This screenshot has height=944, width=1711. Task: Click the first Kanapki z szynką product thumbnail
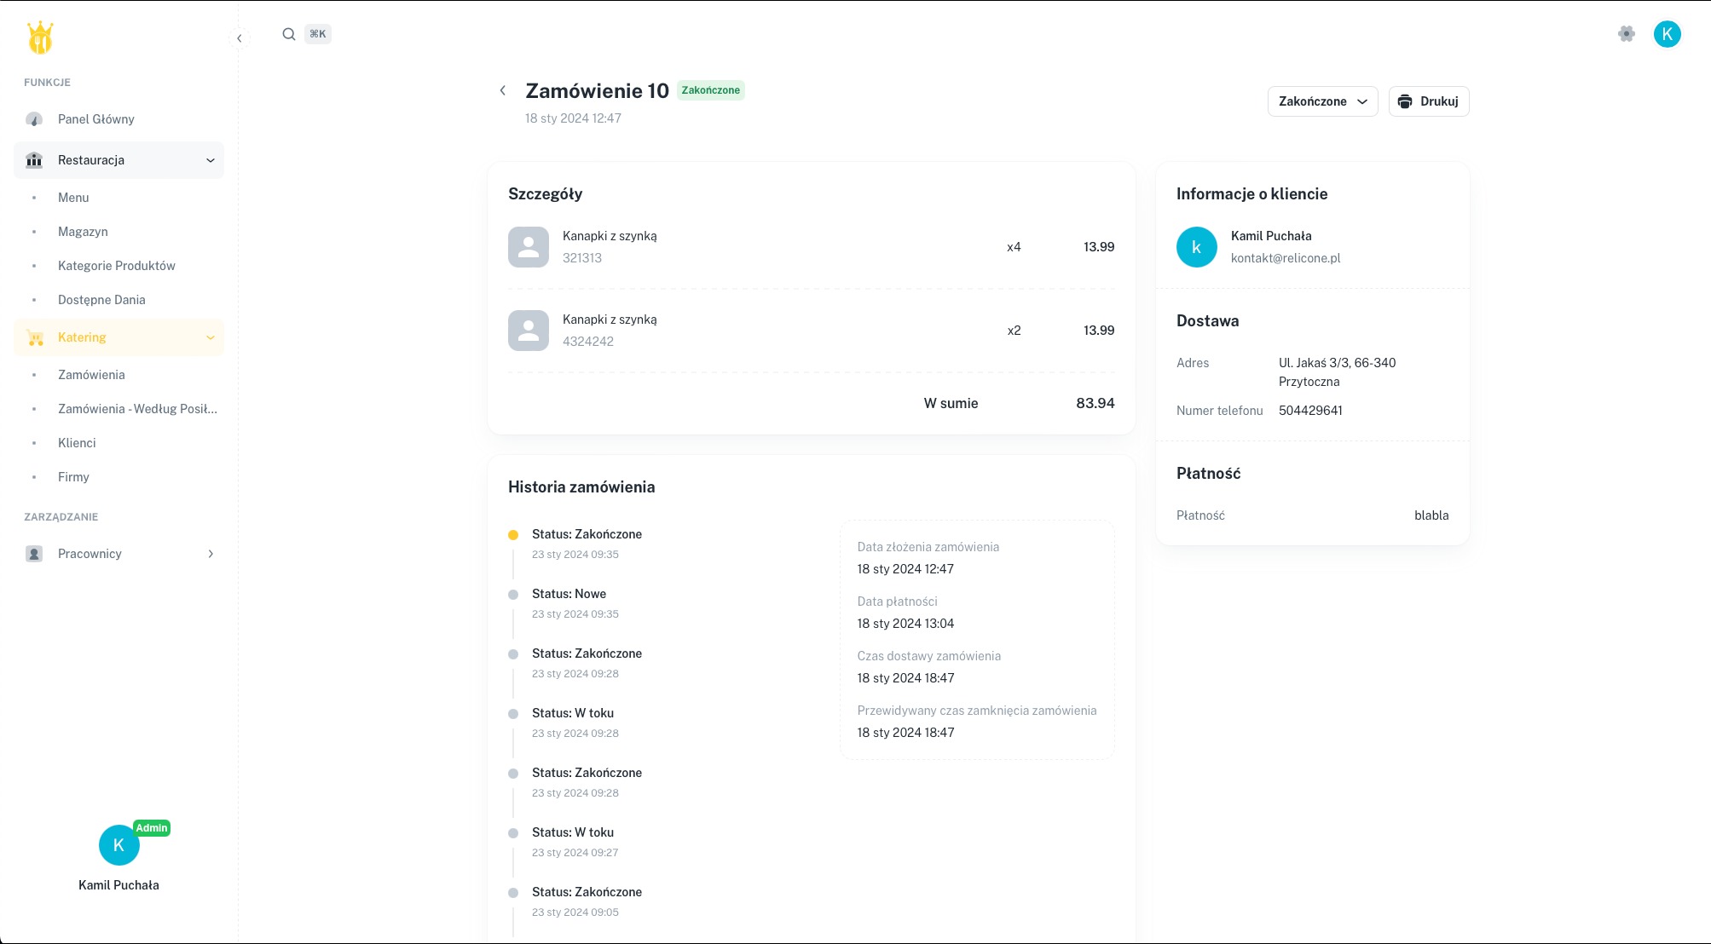529,247
